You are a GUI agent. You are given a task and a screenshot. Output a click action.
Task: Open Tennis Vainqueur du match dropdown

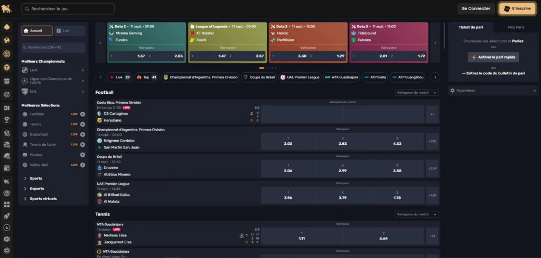[x=417, y=214]
